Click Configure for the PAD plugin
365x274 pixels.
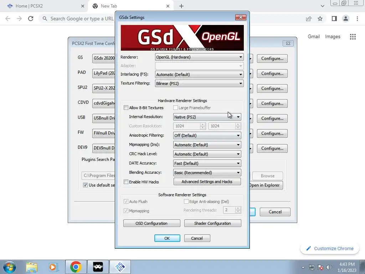point(272,73)
